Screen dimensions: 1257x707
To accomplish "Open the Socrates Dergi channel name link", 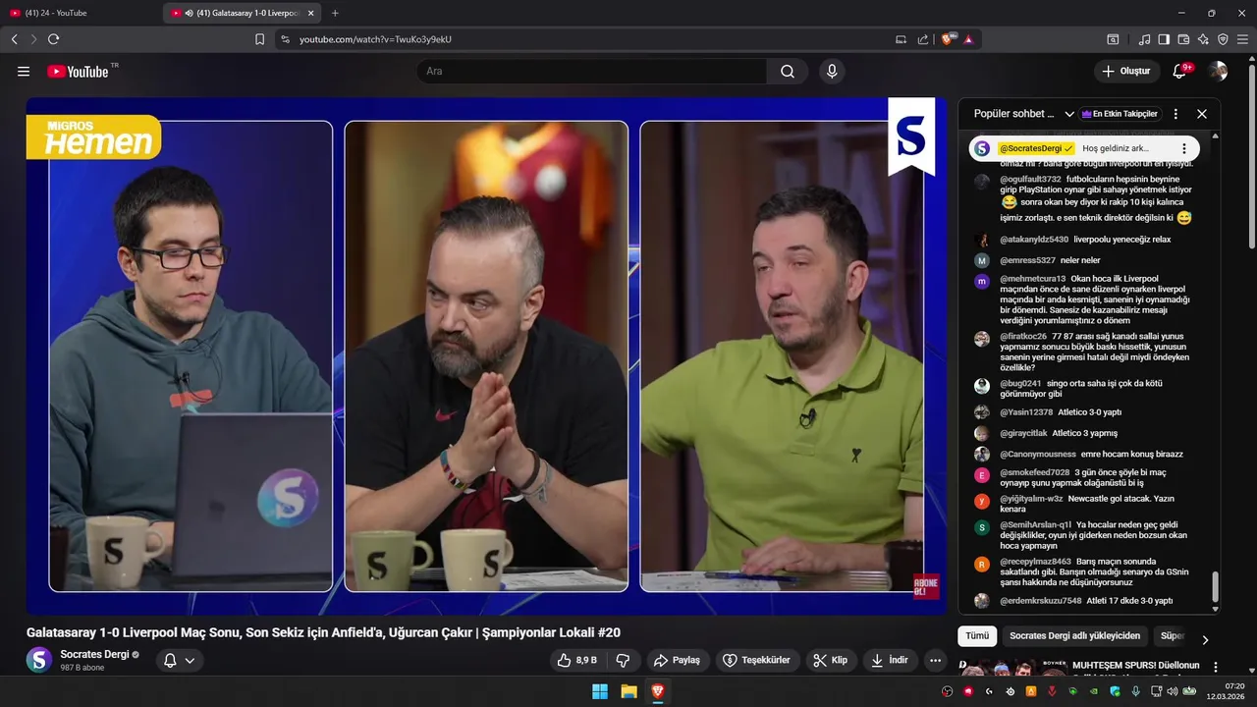I will point(94,655).
